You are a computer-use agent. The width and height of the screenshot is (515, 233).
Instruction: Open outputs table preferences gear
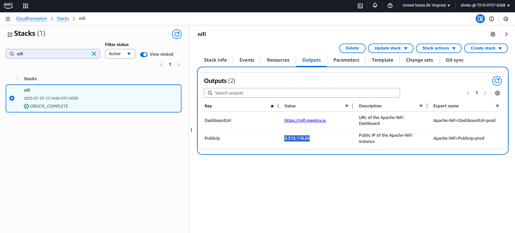click(498, 93)
